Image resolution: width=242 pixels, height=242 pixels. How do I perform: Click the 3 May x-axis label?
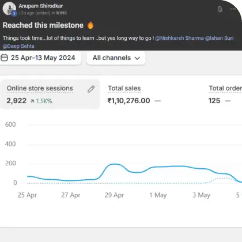(202, 195)
